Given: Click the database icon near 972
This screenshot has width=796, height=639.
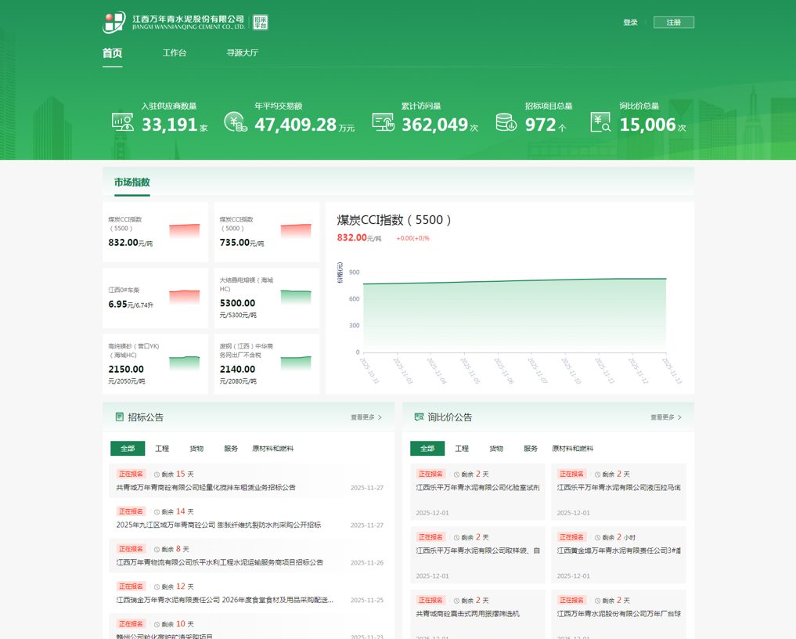Looking at the screenshot, I should point(506,122).
